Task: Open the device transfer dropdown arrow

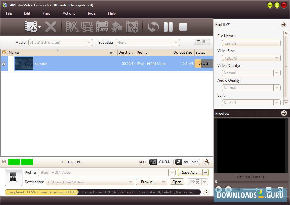Action: pyautogui.click(x=205, y=182)
